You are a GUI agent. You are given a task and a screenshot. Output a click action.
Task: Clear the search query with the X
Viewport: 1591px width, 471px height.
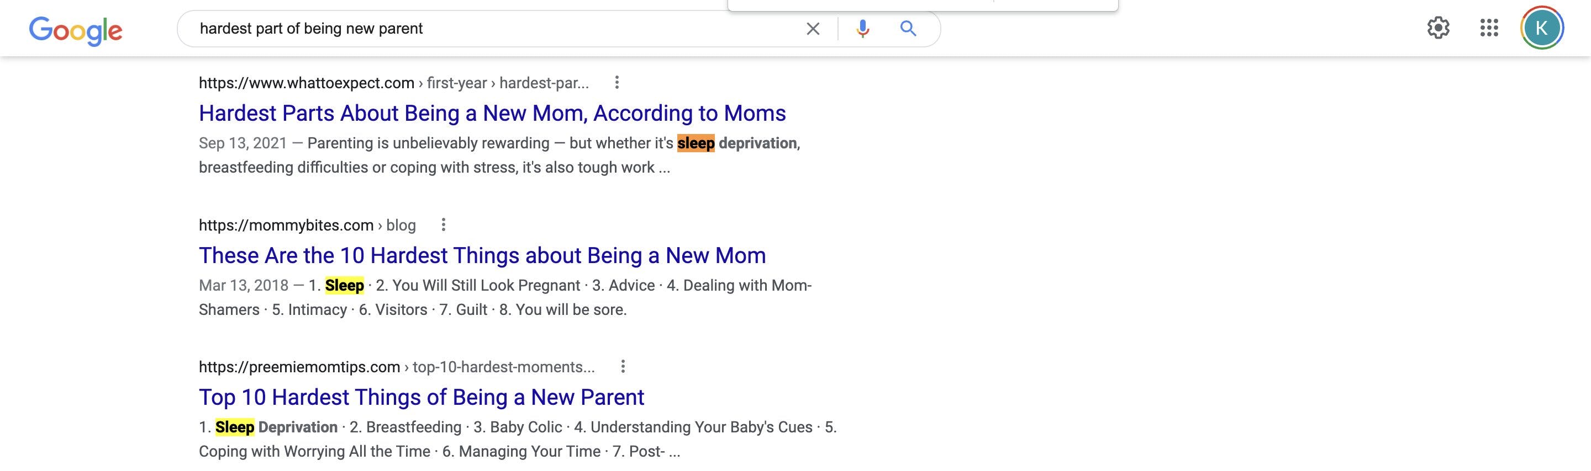[813, 28]
